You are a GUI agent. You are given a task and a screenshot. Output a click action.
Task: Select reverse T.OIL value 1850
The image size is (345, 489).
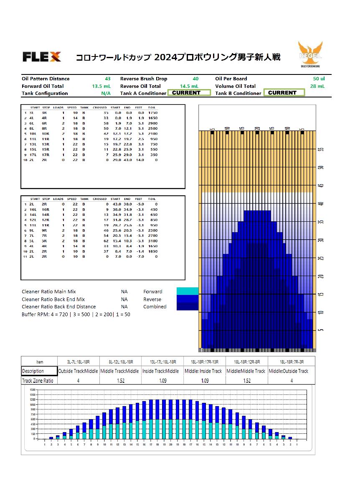click(x=152, y=251)
